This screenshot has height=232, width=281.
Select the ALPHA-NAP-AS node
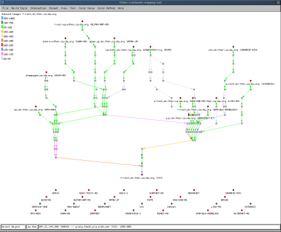tap(82, 197)
